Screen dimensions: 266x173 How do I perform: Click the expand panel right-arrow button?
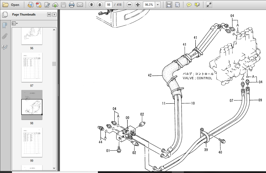click(x=54, y=14)
